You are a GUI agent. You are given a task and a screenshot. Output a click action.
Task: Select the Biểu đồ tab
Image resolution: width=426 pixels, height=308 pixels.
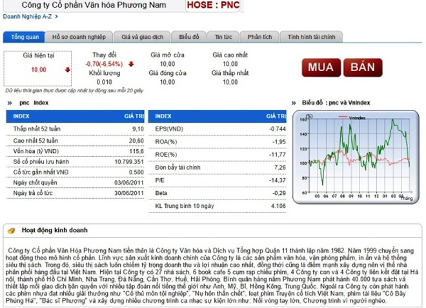tap(189, 38)
